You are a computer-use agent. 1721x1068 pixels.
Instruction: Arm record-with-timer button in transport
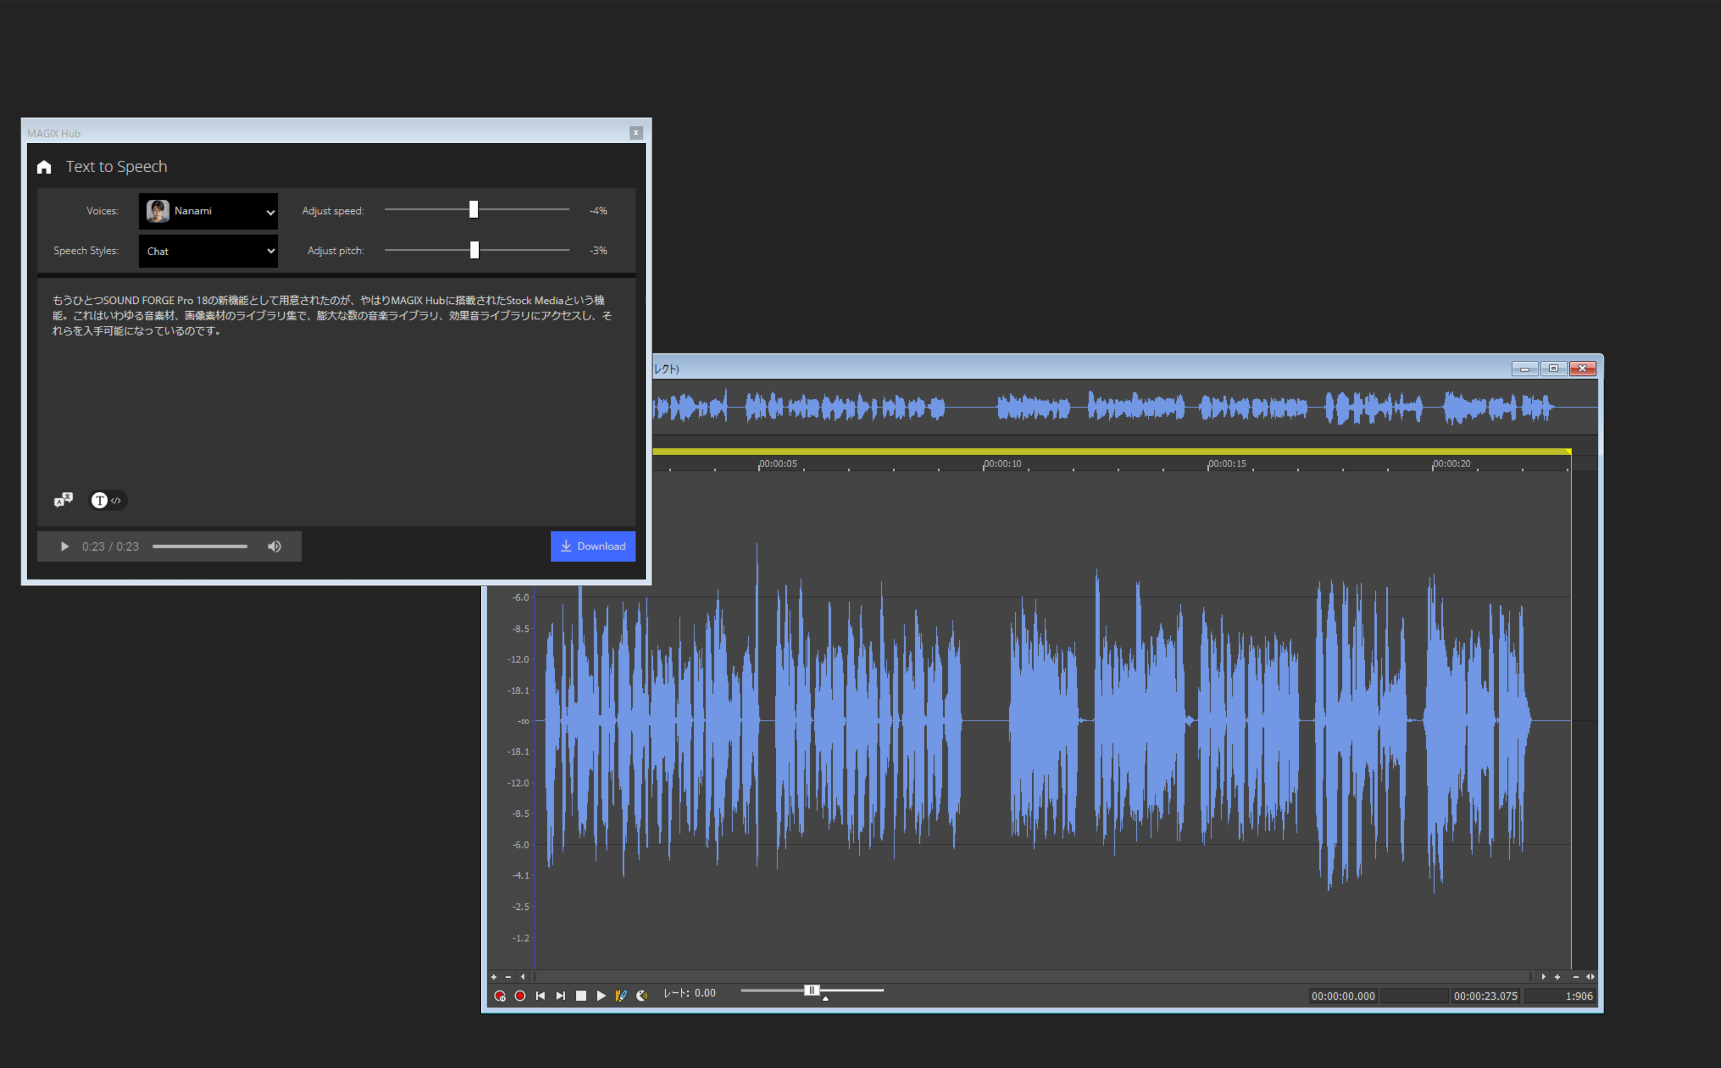(x=499, y=995)
